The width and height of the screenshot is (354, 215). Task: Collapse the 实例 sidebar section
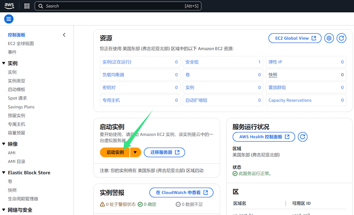(4, 64)
